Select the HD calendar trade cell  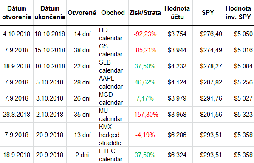tap(113, 34)
